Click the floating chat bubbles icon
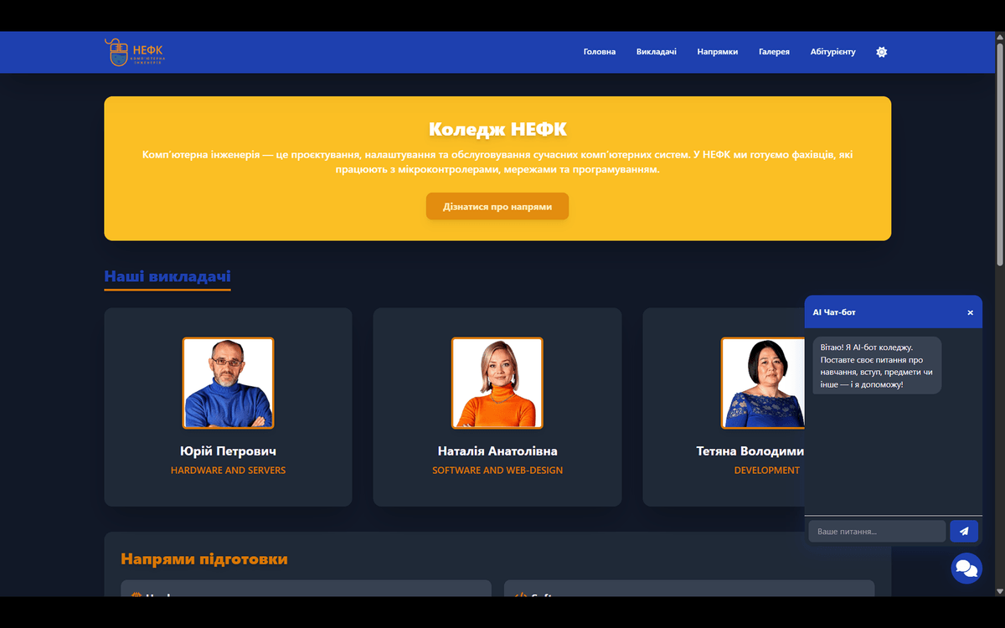Viewport: 1005px width, 628px height. pyautogui.click(x=966, y=569)
